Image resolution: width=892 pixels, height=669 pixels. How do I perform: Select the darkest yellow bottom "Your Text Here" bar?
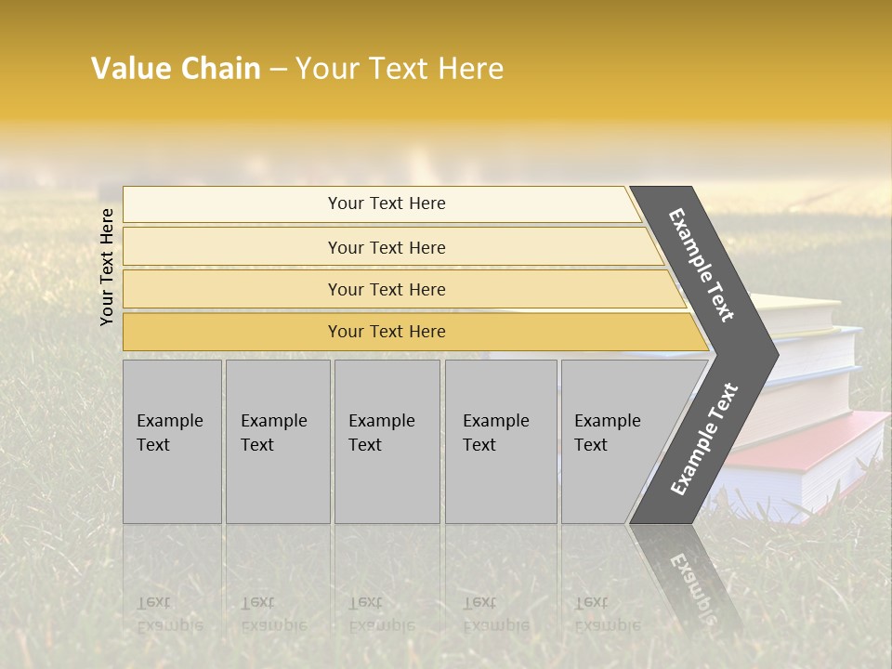pos(387,332)
